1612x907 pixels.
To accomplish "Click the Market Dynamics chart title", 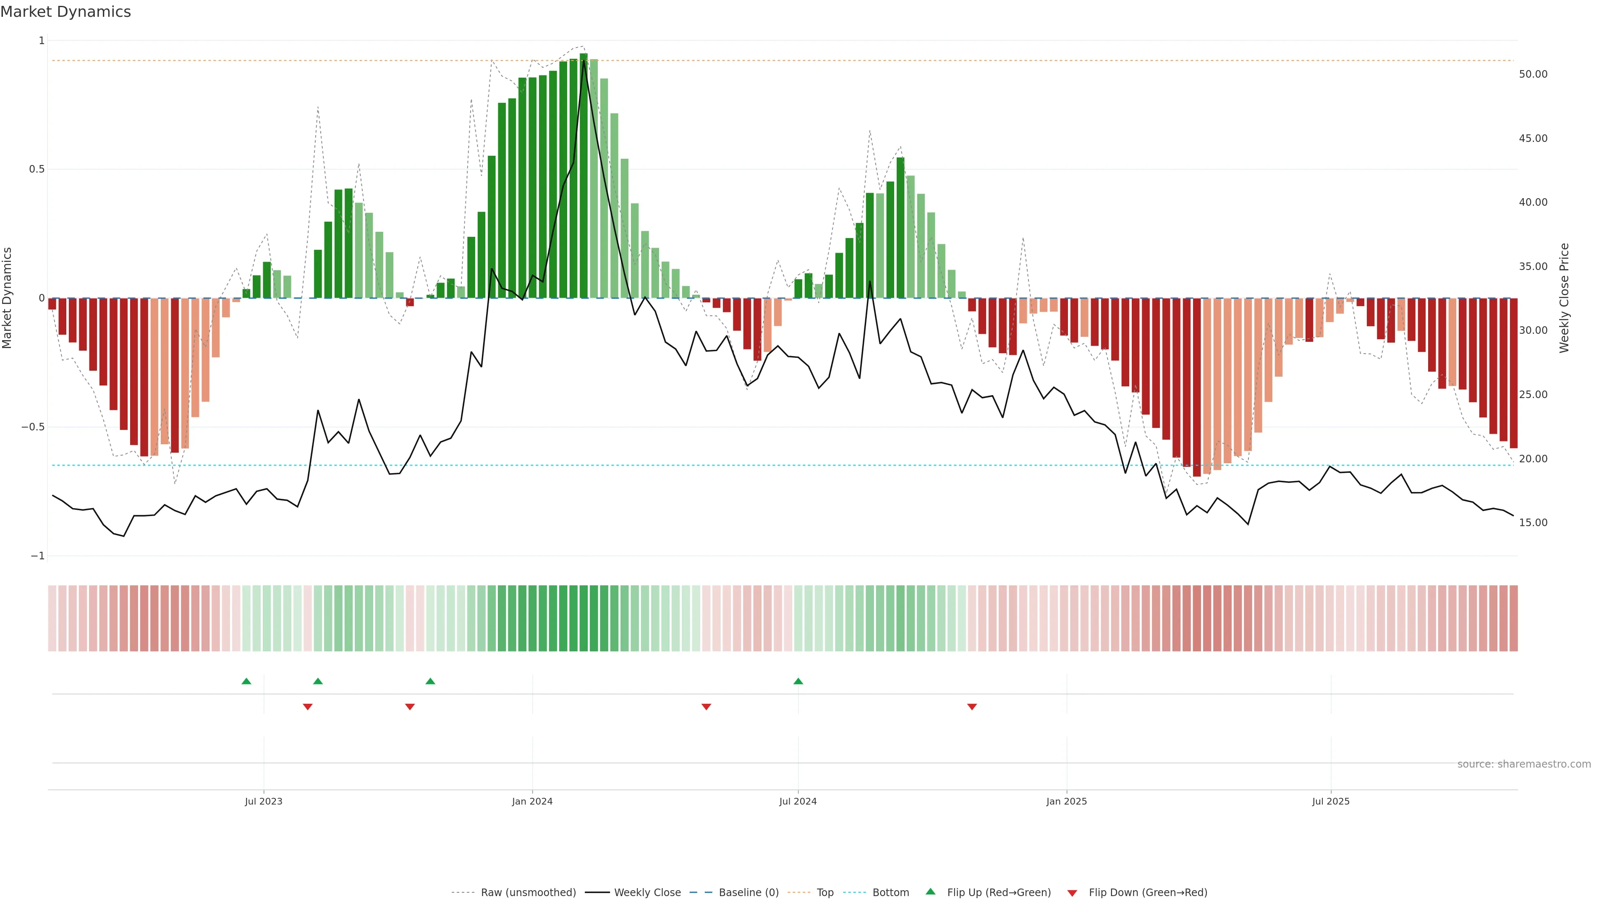I will pos(66,12).
